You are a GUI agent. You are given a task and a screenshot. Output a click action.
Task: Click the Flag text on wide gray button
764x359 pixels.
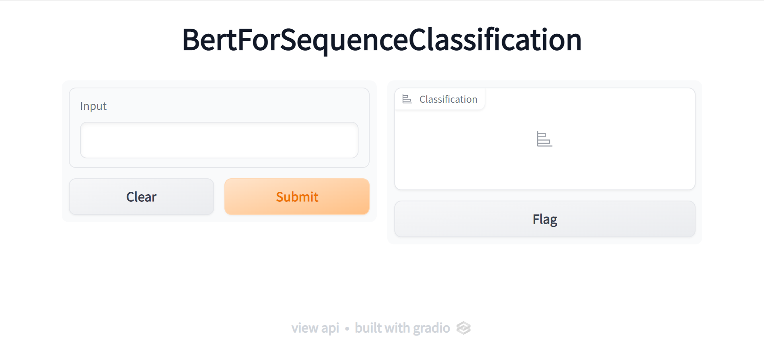pyautogui.click(x=545, y=219)
